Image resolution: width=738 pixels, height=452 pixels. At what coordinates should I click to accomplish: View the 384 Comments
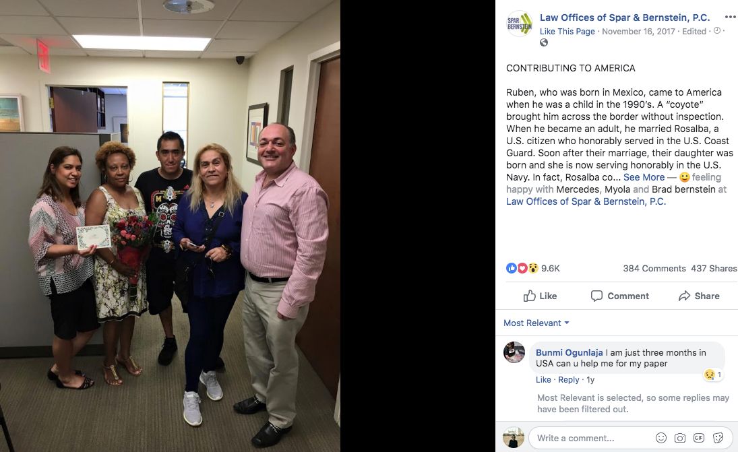click(x=654, y=269)
